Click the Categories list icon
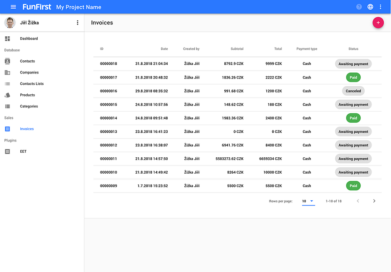This screenshot has height=272, width=391. pos(8,106)
